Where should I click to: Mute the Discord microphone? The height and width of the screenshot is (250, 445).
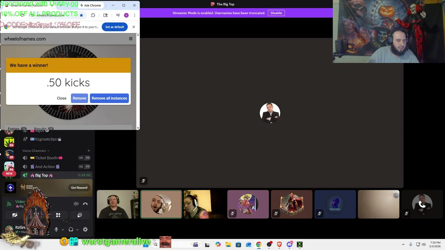[x=56, y=230]
